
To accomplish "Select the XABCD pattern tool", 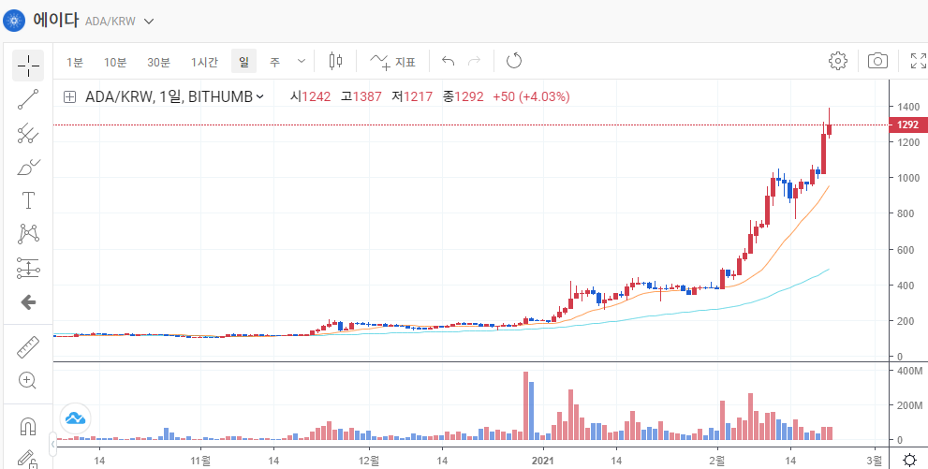I will [x=28, y=234].
